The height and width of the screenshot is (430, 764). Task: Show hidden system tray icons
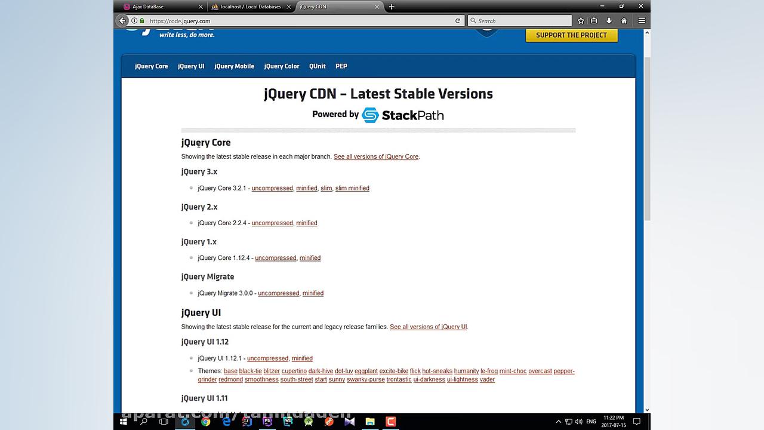point(559,422)
